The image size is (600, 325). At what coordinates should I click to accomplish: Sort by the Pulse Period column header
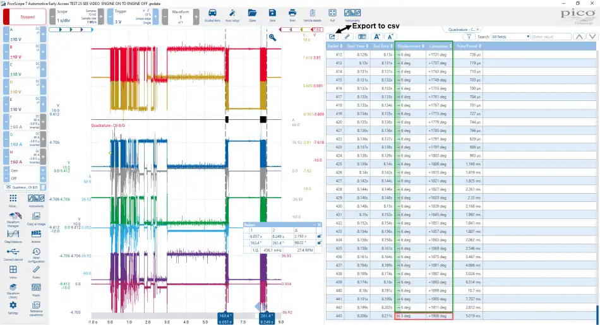(x=469, y=46)
